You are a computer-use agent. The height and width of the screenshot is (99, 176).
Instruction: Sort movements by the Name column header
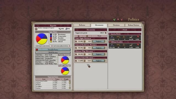pyautogui.click(x=99, y=36)
